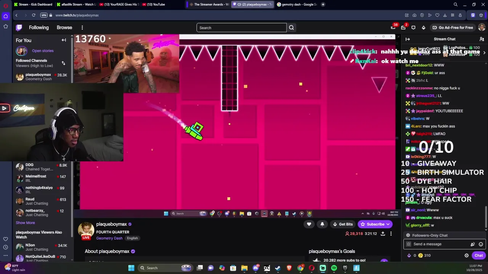This screenshot has height=274, width=488.
Task: Expand the Subscribe button dropdown
Action: click(388, 224)
